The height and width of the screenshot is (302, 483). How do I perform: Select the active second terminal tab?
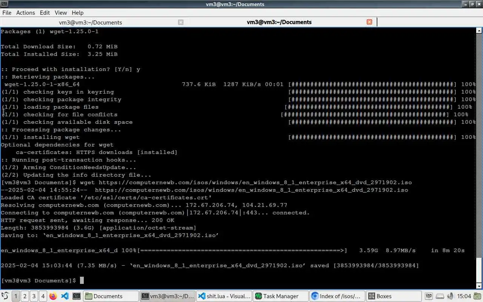point(279,22)
